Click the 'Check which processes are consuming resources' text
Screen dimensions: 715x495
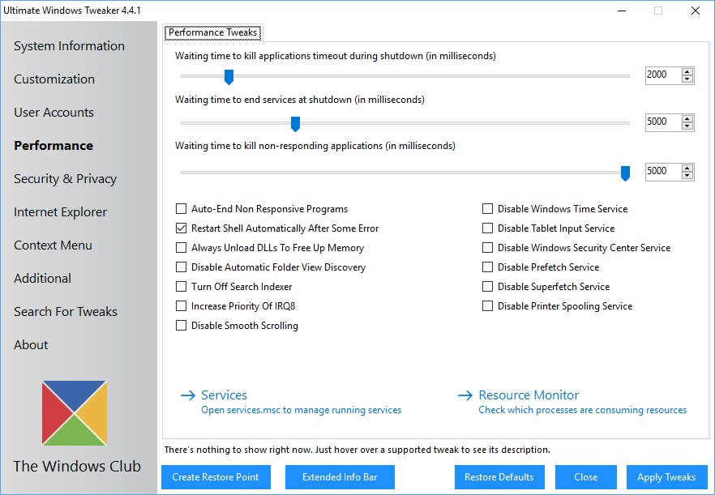[x=582, y=410]
